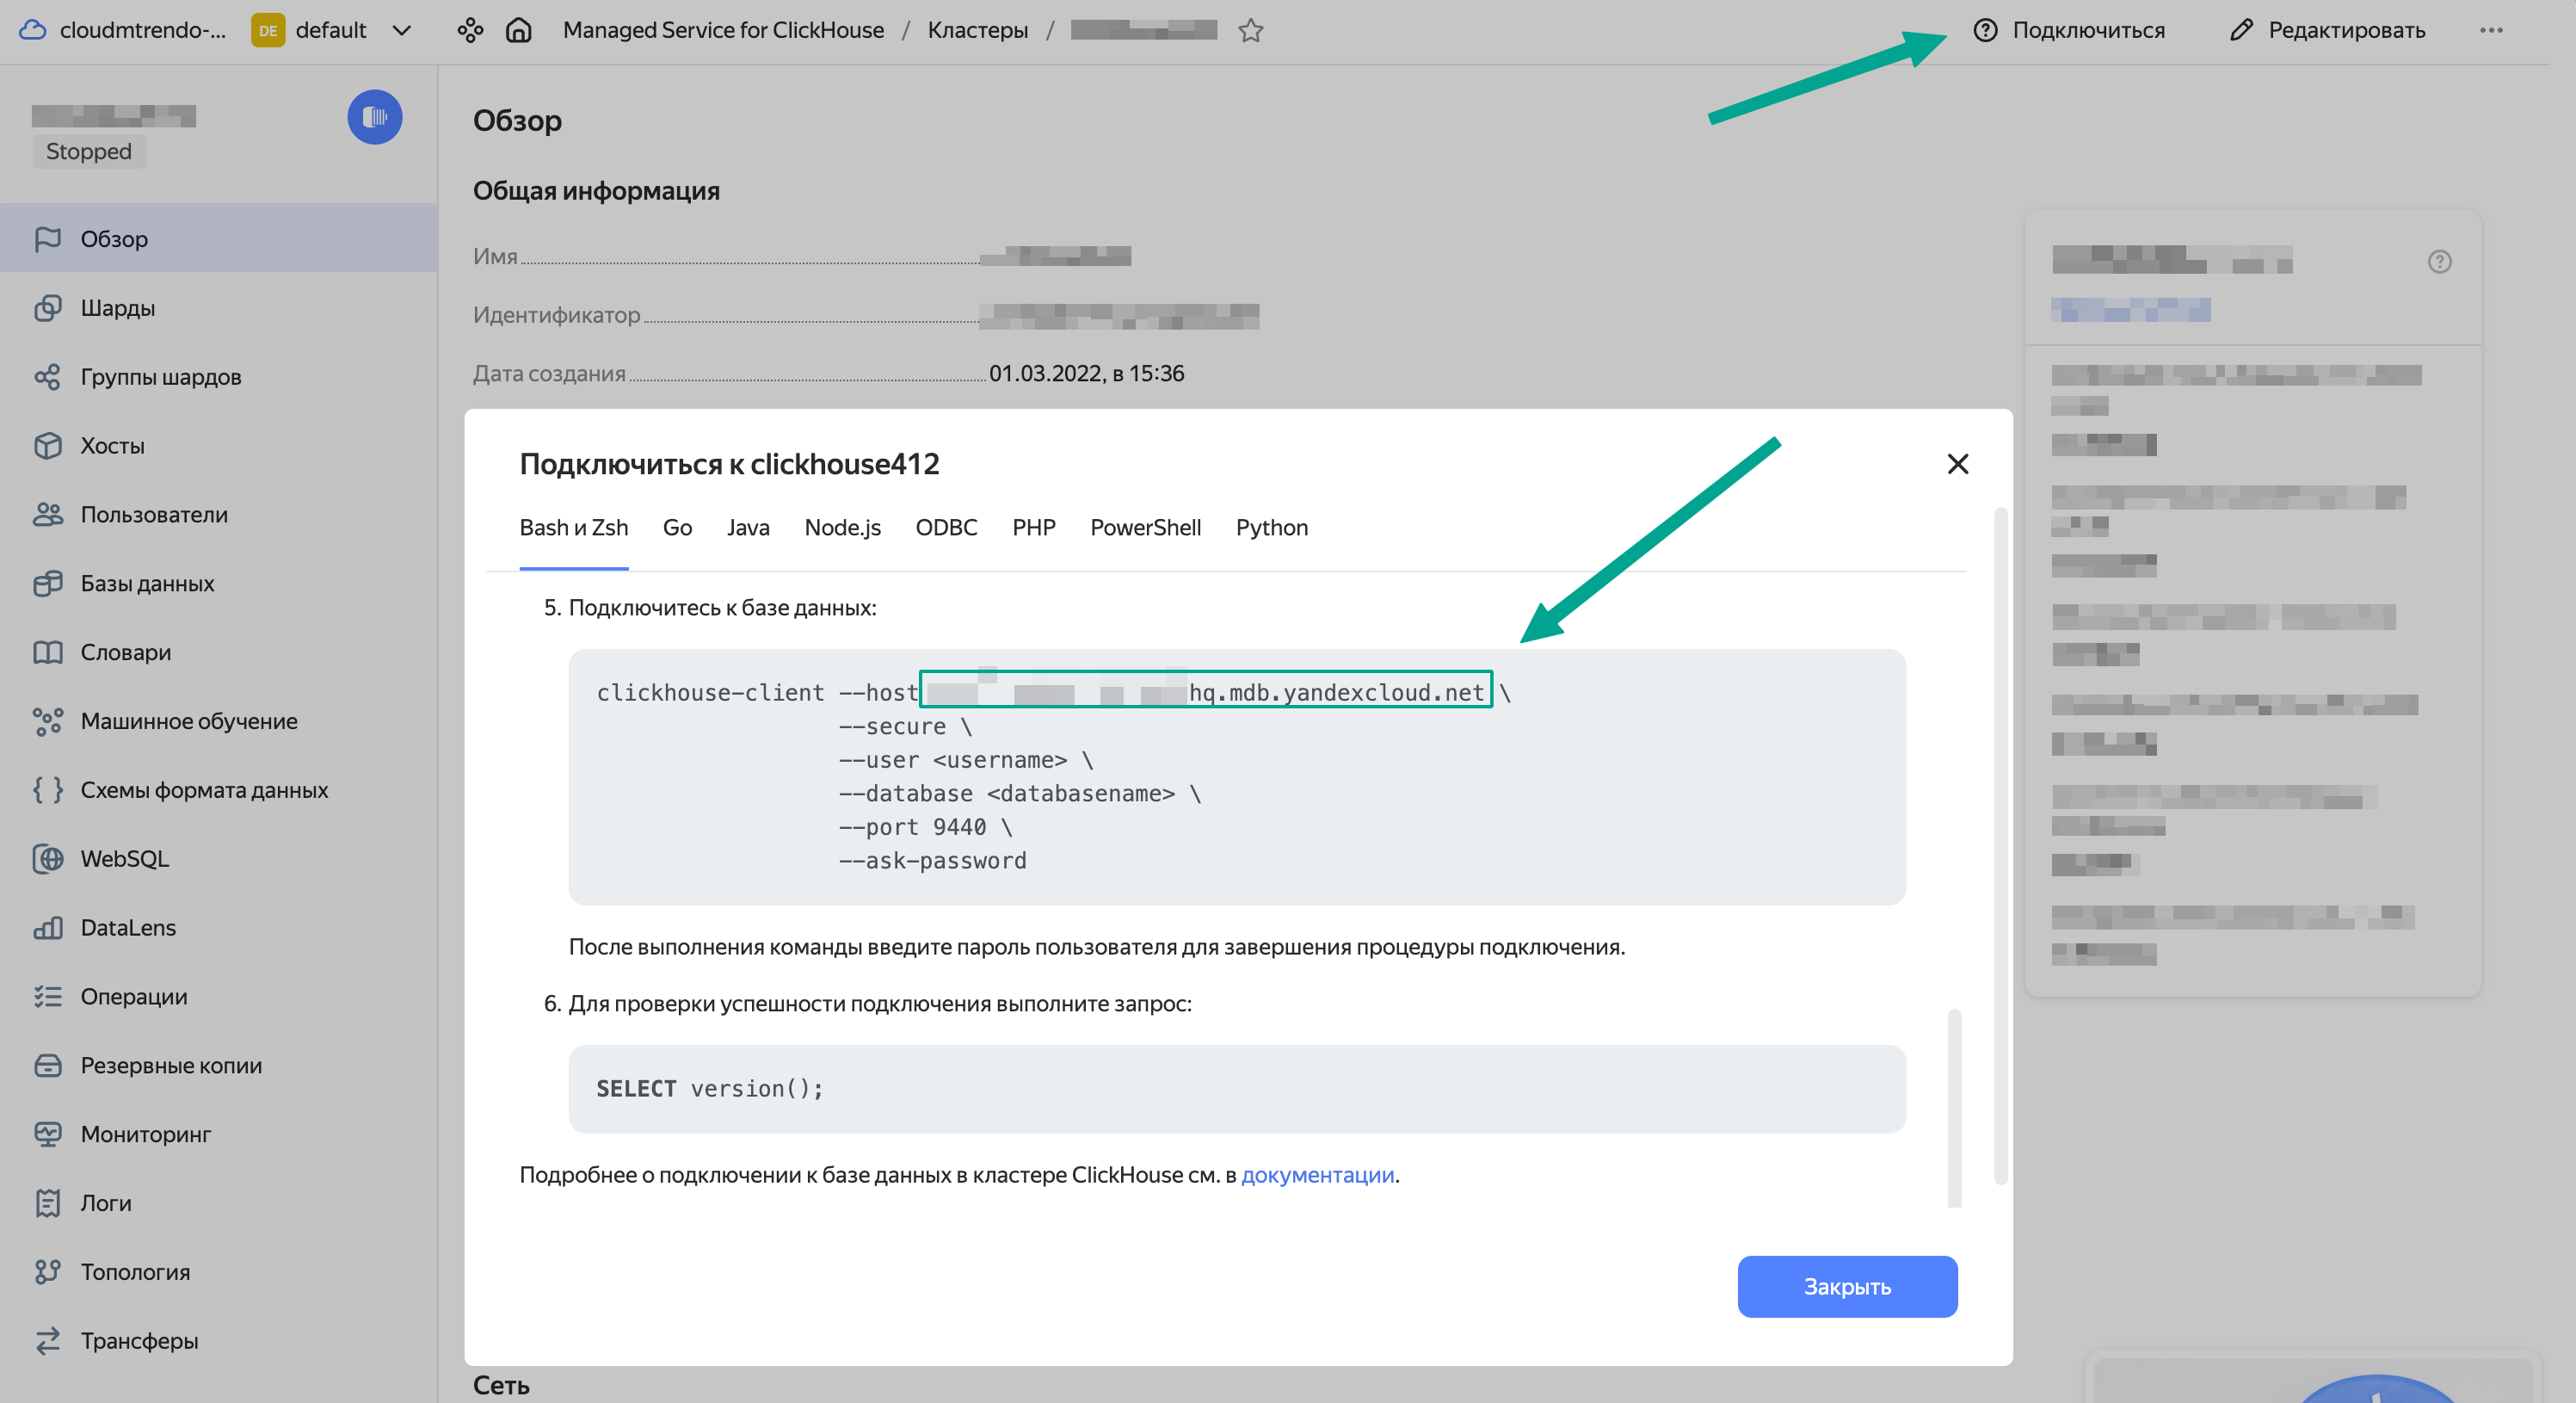
Task: Open the документации link
Action: [1317, 1175]
